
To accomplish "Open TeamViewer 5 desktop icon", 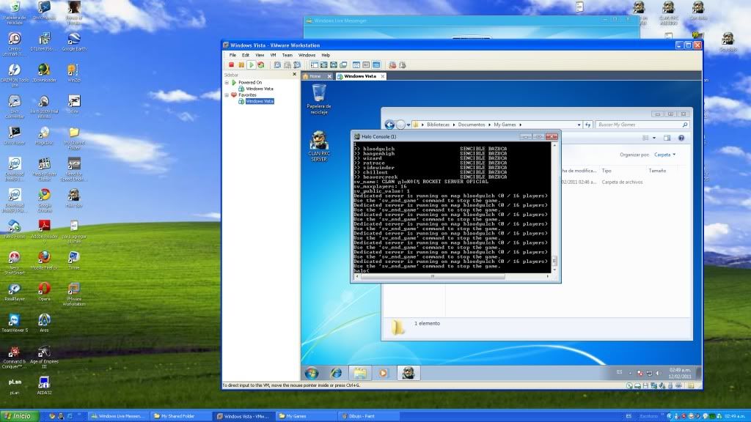I will click(15, 323).
